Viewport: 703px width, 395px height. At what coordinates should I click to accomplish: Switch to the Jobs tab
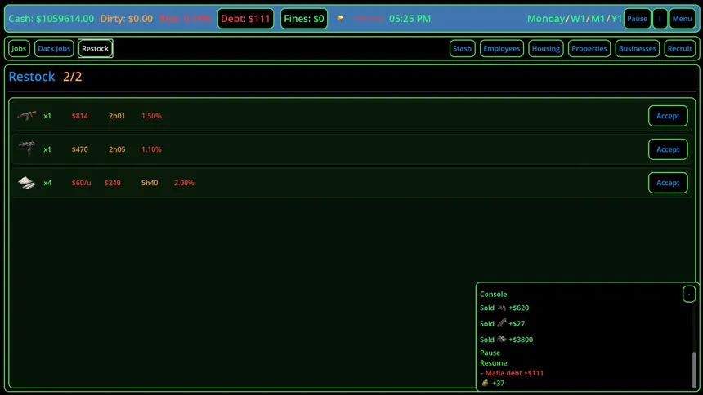pyautogui.click(x=19, y=49)
